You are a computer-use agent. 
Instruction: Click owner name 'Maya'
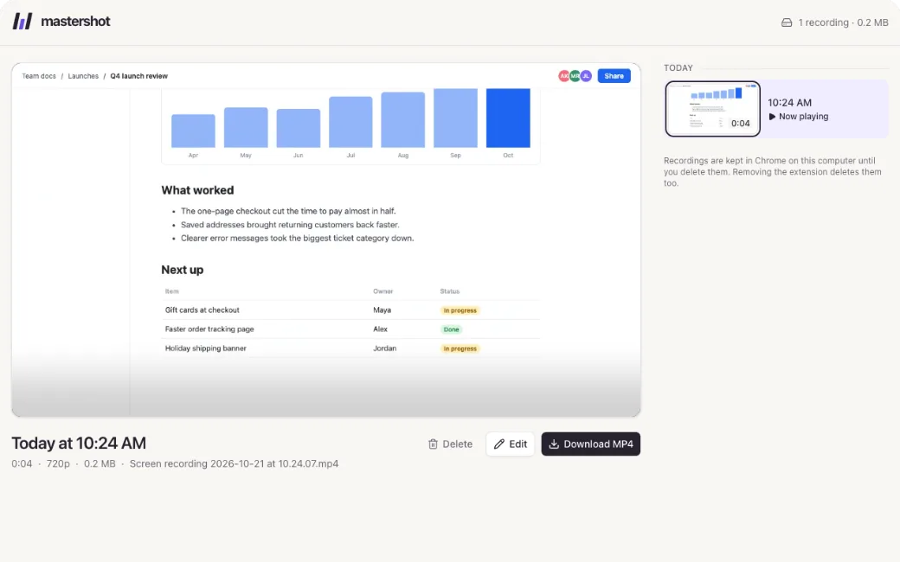382,310
